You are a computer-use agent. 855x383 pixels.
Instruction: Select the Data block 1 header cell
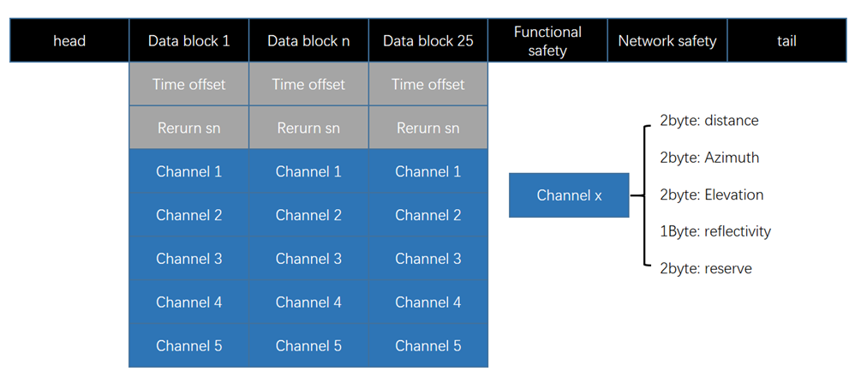click(x=188, y=41)
